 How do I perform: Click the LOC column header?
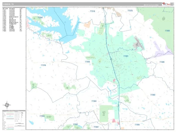point(21,9)
